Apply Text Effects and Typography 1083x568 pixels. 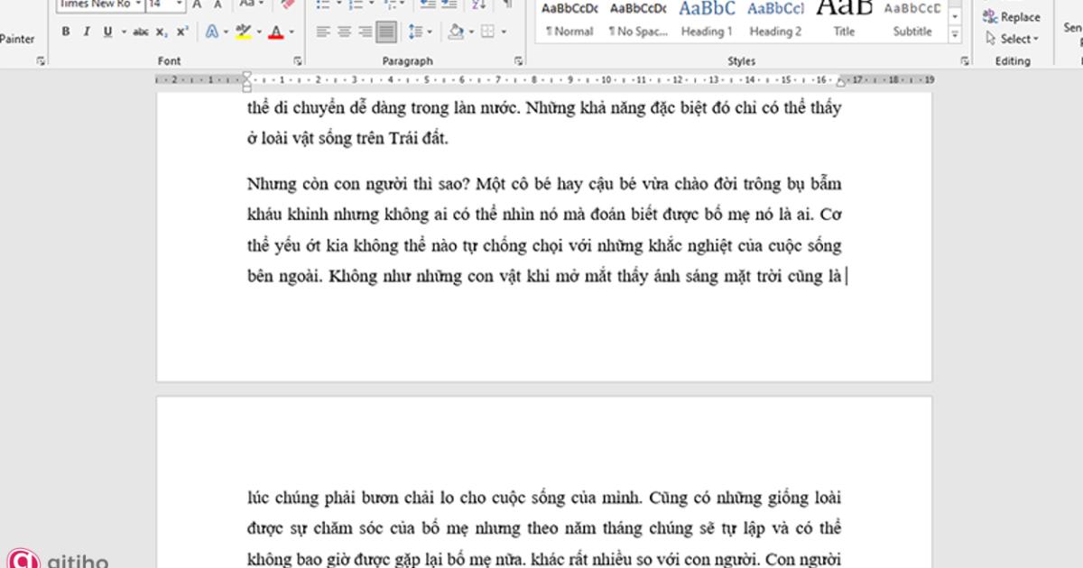(211, 32)
